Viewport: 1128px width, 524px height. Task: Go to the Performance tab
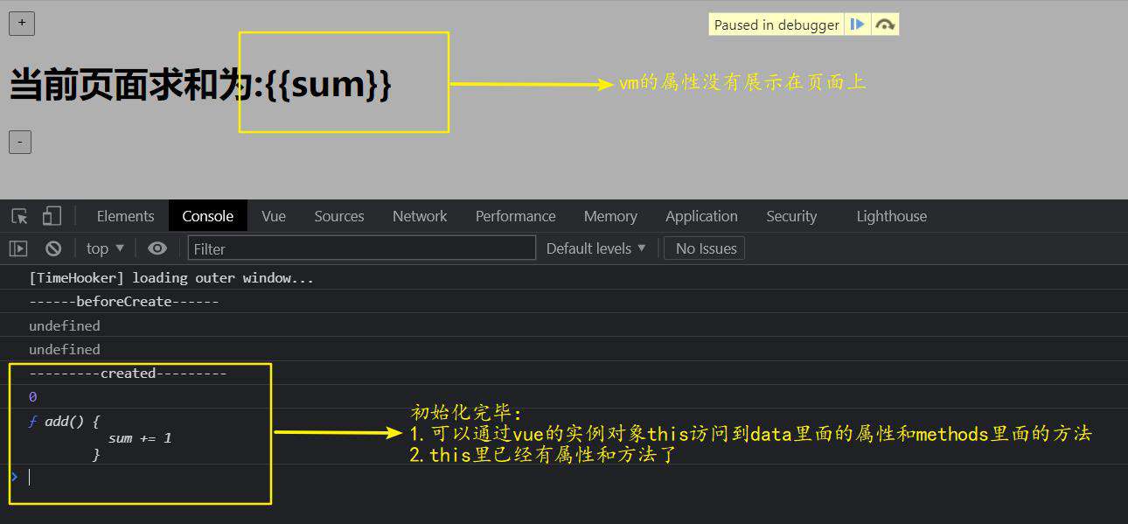tap(515, 216)
